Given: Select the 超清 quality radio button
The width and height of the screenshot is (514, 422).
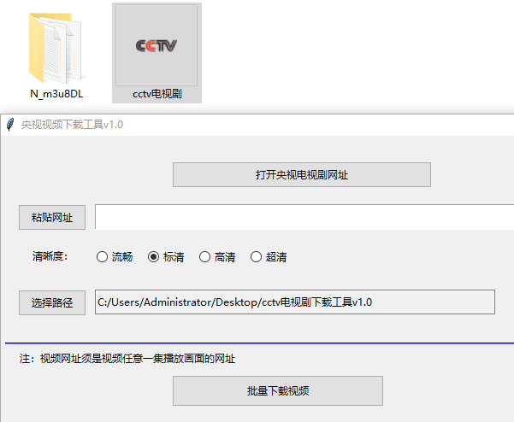Looking at the screenshot, I should coord(256,256).
